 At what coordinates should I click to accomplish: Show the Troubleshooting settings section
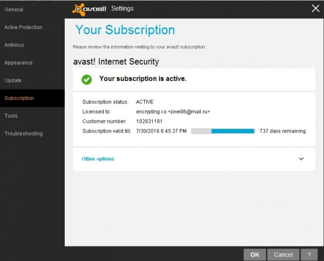(x=23, y=134)
